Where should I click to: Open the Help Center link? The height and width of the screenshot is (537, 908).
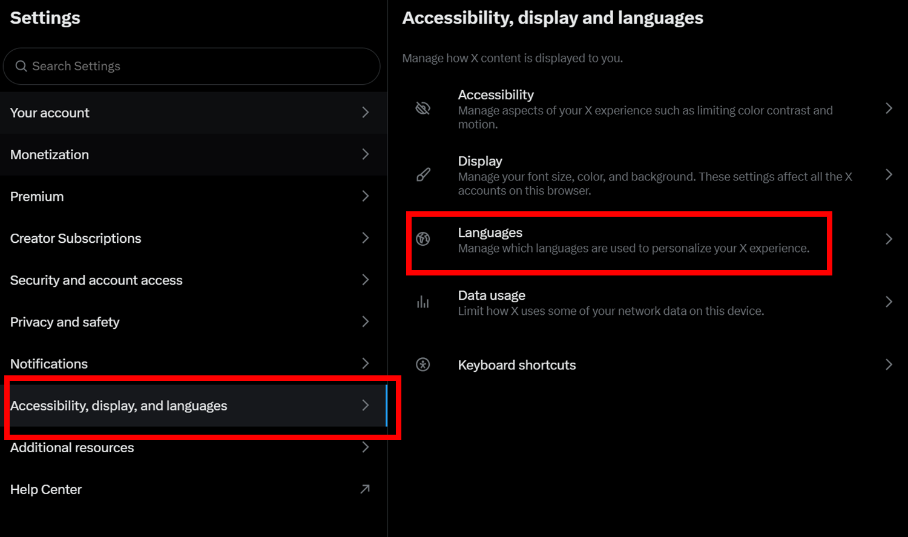pos(194,489)
